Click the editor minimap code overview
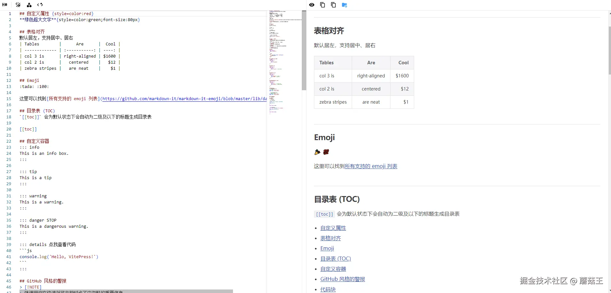 tap(284, 62)
